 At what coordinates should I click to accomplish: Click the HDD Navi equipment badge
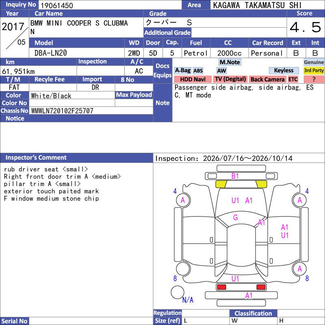click(x=193, y=79)
